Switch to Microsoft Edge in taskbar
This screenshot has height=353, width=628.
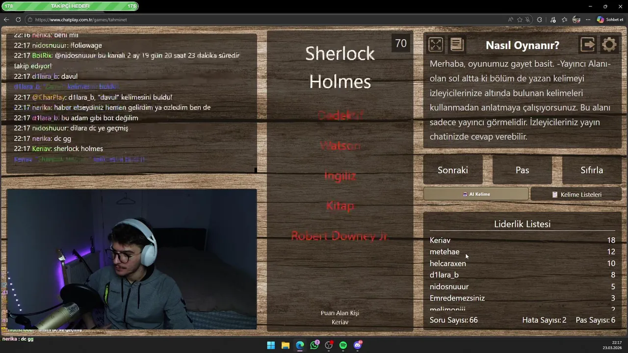coord(300,345)
